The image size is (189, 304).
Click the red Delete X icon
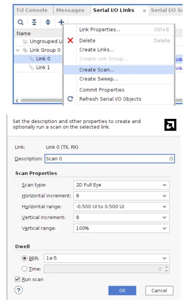[x=70, y=41]
